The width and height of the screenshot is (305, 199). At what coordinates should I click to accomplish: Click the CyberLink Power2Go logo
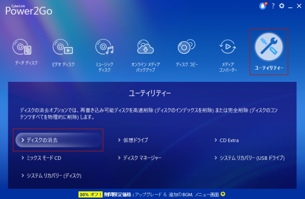tap(29, 10)
